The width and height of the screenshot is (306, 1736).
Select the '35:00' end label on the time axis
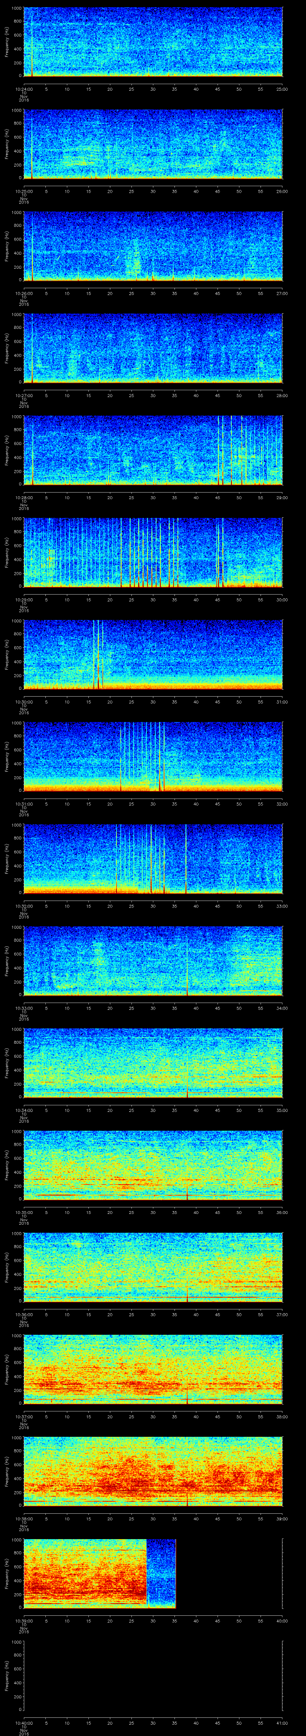click(x=282, y=1110)
